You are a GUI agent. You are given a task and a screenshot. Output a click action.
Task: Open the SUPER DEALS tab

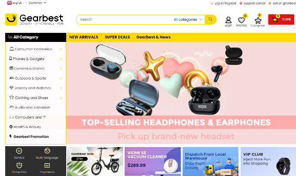[x=117, y=37]
